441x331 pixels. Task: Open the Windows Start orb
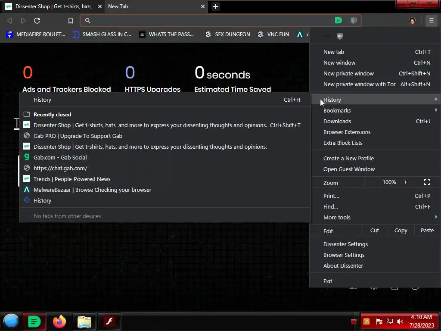click(x=11, y=321)
